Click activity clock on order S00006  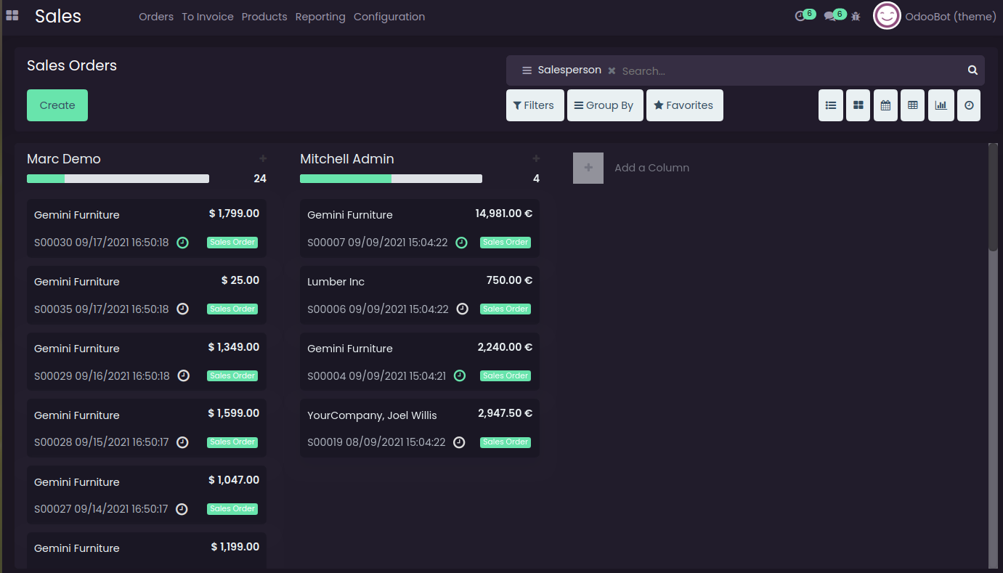[x=462, y=309]
